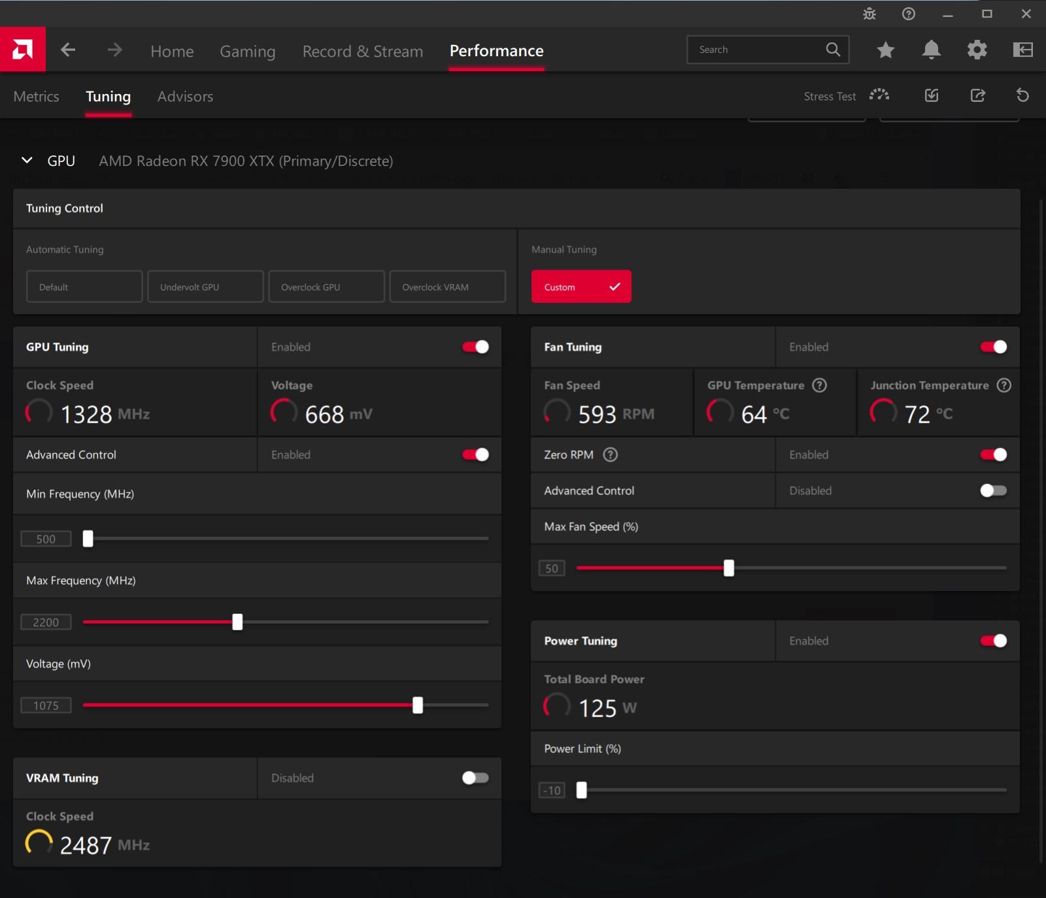Turn off Zero RPM toggle
This screenshot has height=898, width=1046.
click(994, 455)
